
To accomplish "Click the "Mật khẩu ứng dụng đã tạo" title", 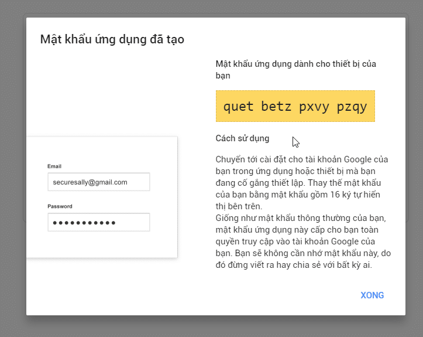I will [112, 39].
